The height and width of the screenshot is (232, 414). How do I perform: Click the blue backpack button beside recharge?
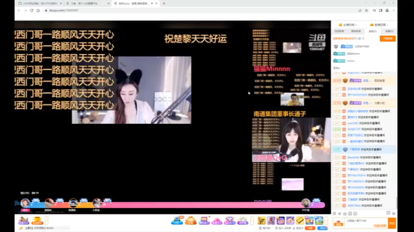(322, 228)
